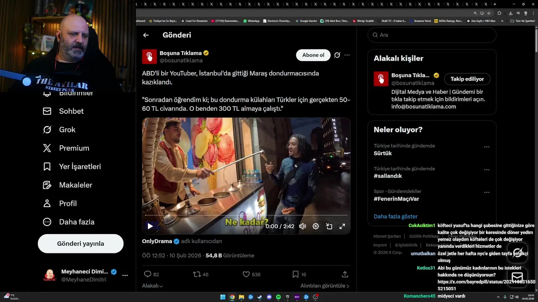Open Spotify from the taskbar
Viewport: 538px width, 302px height.
278,297
